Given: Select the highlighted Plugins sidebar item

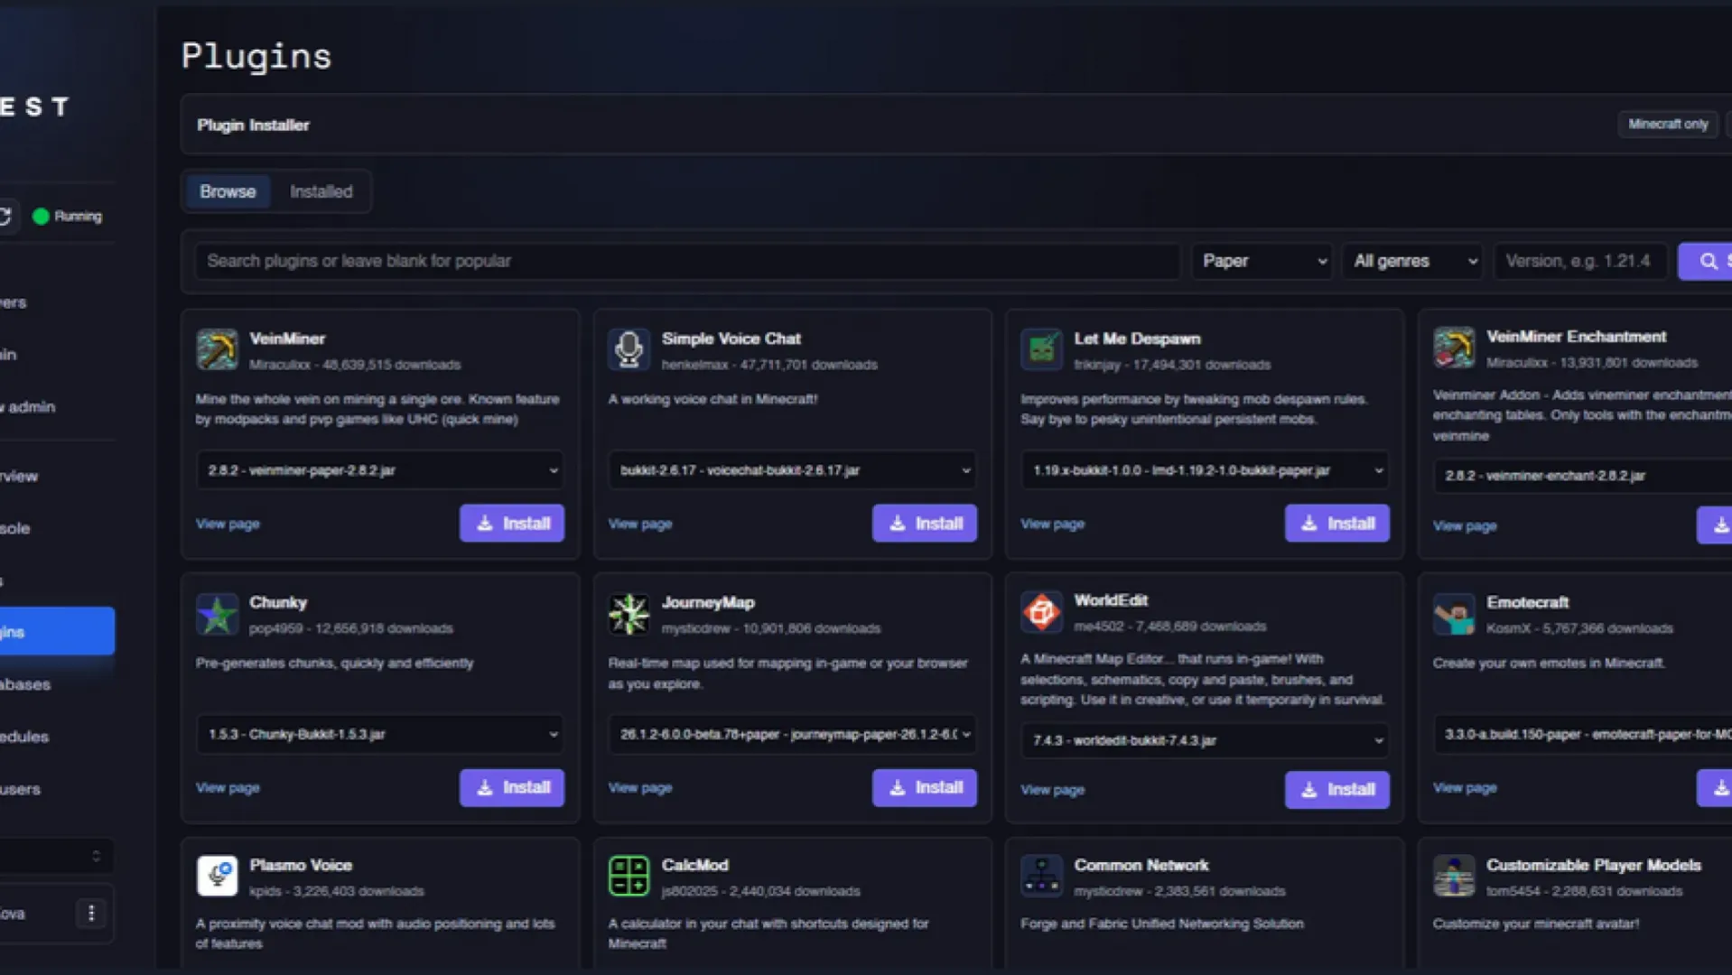Looking at the screenshot, I should pos(57,631).
